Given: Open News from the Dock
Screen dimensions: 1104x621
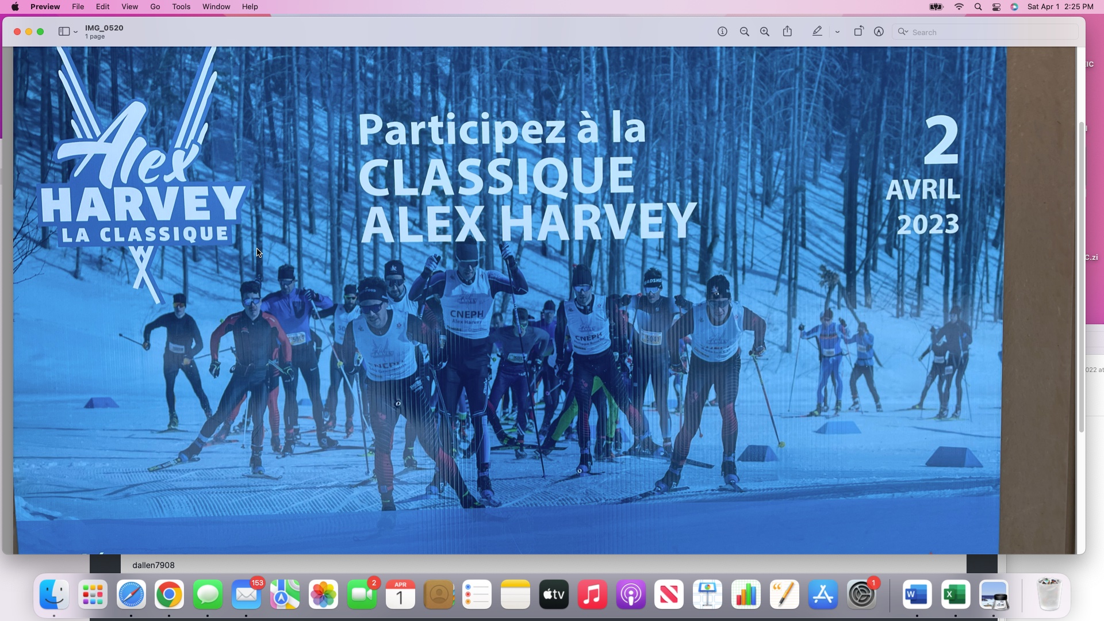Looking at the screenshot, I should click(669, 595).
